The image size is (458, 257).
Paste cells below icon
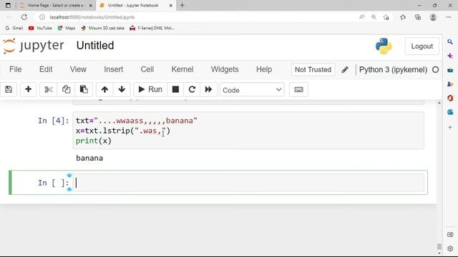click(x=84, y=89)
